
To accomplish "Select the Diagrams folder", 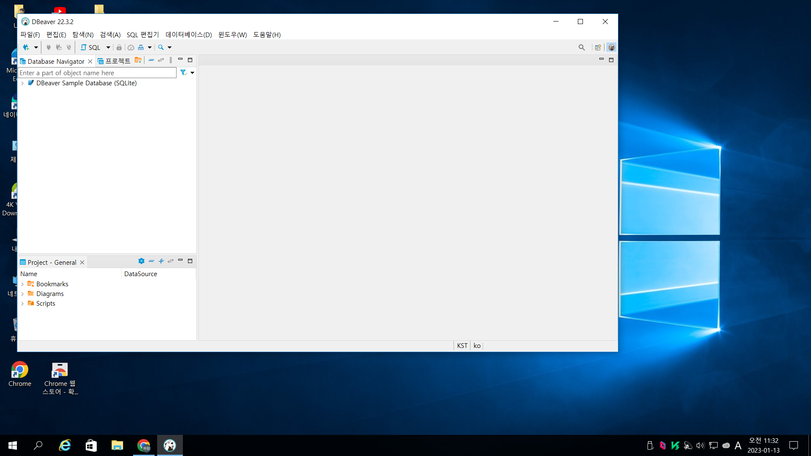I will [50, 294].
